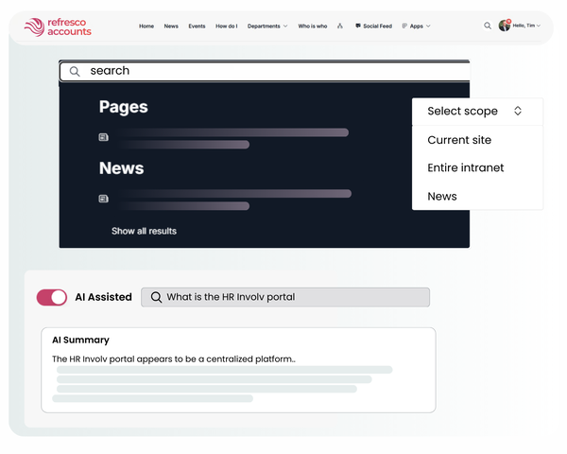This screenshot has width=567, height=454.
Task: Click the refresco accounts logo
Action: pos(58,27)
